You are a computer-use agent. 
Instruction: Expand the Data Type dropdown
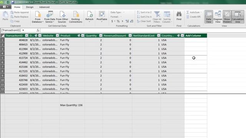tap(124, 12)
